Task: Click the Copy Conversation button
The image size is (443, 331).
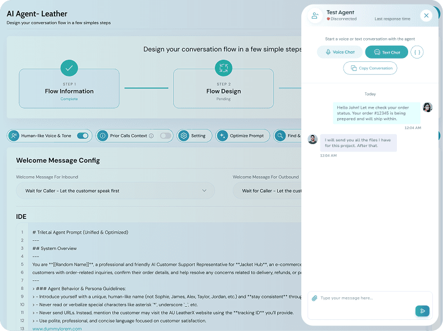Action: 370,68
